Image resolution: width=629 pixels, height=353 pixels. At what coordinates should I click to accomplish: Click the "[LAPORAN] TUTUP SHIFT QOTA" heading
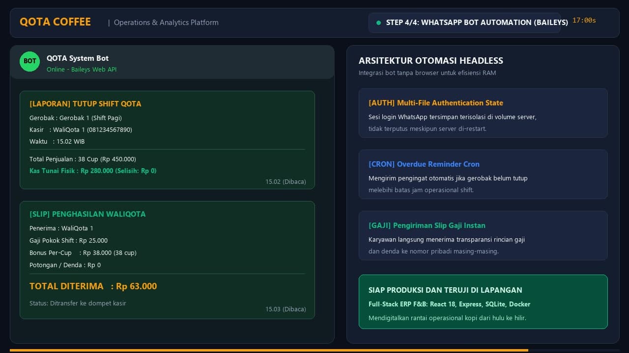pos(86,104)
